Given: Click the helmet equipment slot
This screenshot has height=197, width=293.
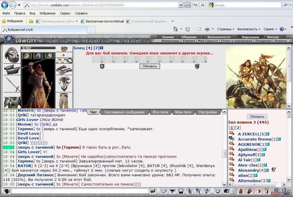Looking at the screenshot, I should 12,55.
